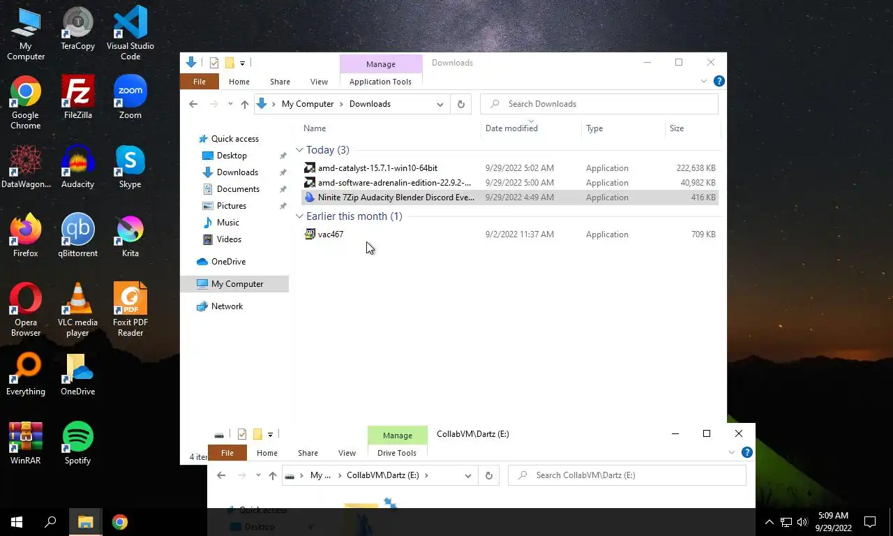The image size is (893, 536).
Task: Refresh the Downloads folder view
Action: point(460,104)
